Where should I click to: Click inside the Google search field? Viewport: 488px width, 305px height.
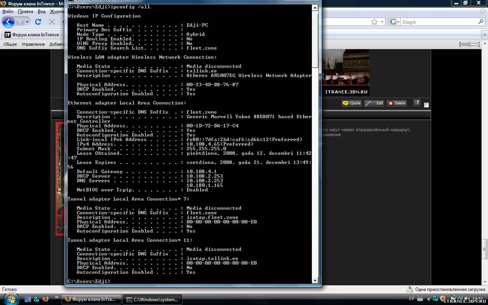438,22
